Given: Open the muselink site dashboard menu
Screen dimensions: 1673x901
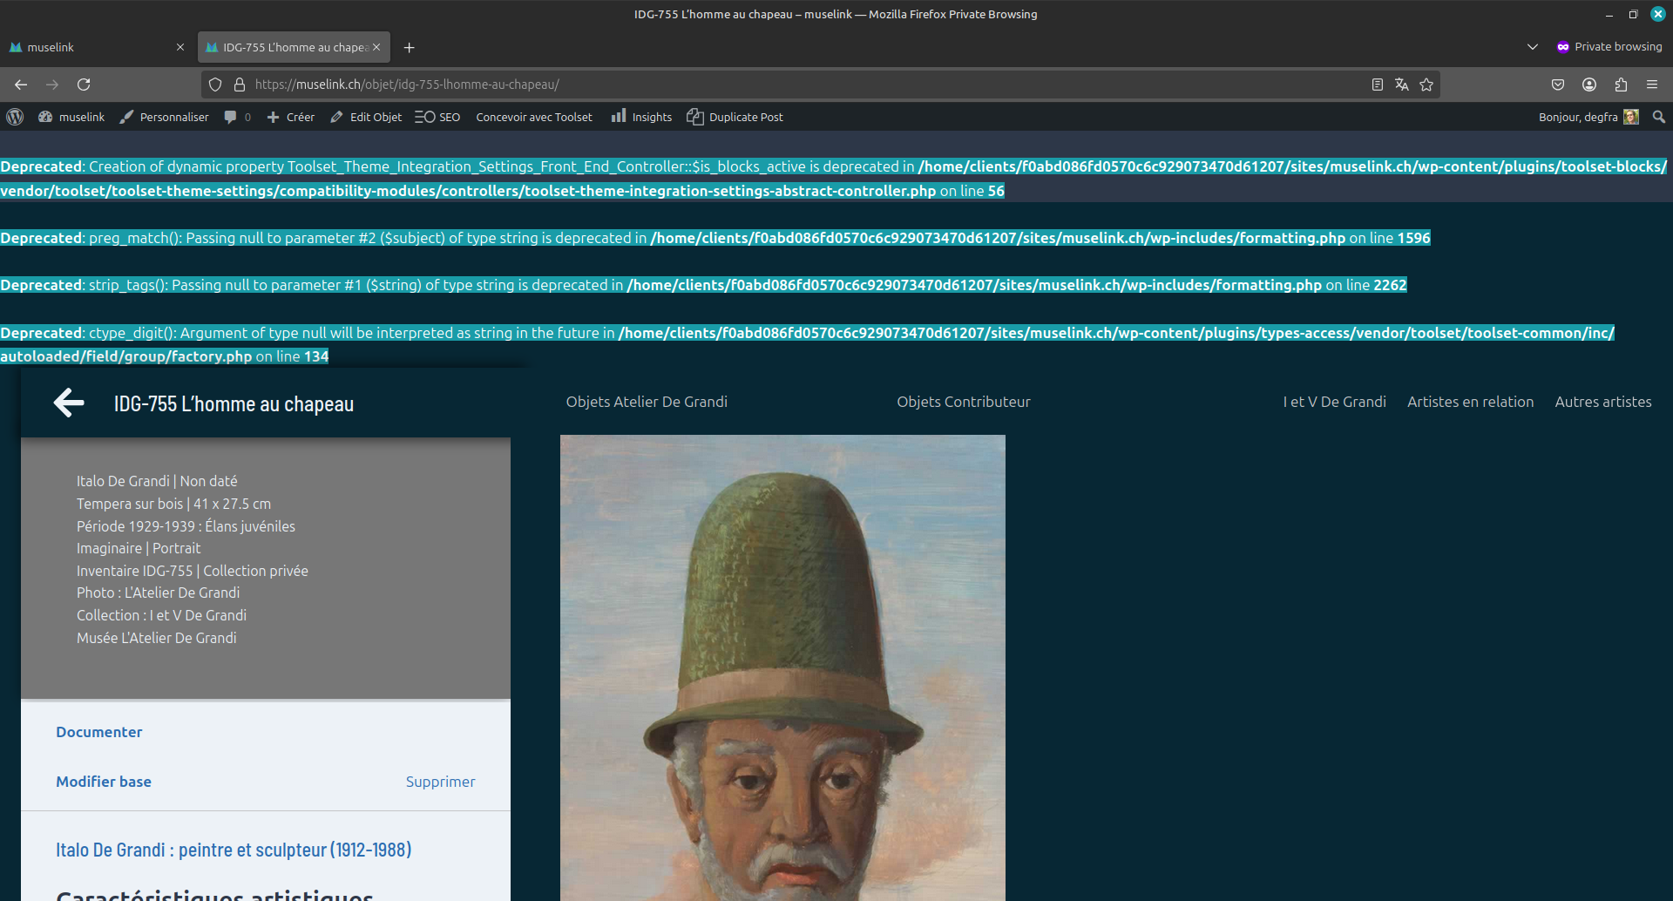Looking at the screenshot, I should tap(71, 117).
